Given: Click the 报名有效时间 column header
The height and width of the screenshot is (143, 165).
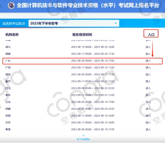Looking at the screenshot, I should (x=82, y=35).
